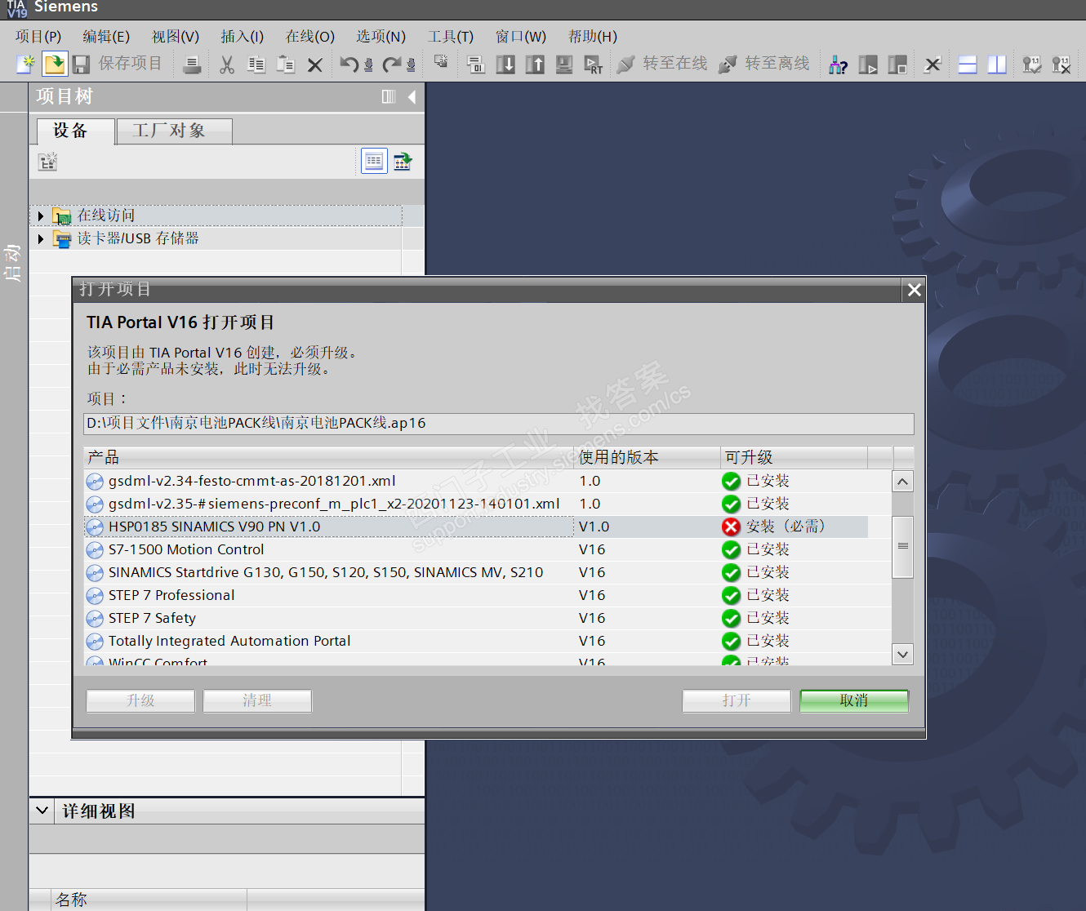This screenshot has height=911, width=1086.
Task: Click the Compile toolbar icon
Action: pyautogui.click(x=476, y=64)
